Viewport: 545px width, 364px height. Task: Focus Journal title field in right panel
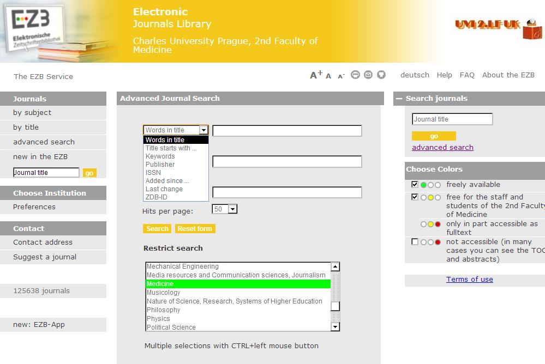pyautogui.click(x=452, y=119)
